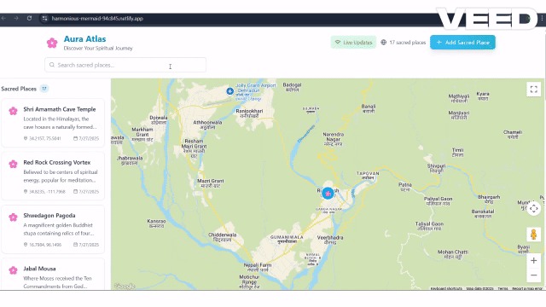Viewport: 546px width, 307px height.
Task: Focus the Search sacred places field
Action: [125, 65]
